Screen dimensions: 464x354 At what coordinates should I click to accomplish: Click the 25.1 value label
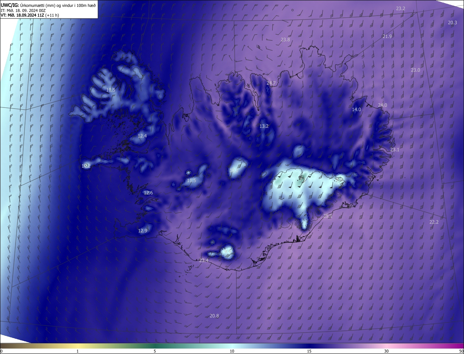[327, 216]
